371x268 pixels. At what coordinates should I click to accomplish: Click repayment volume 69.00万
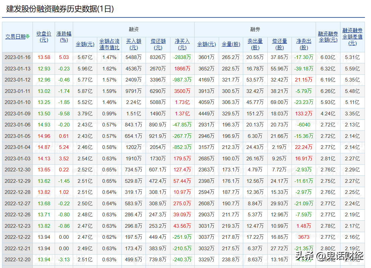point(279,102)
